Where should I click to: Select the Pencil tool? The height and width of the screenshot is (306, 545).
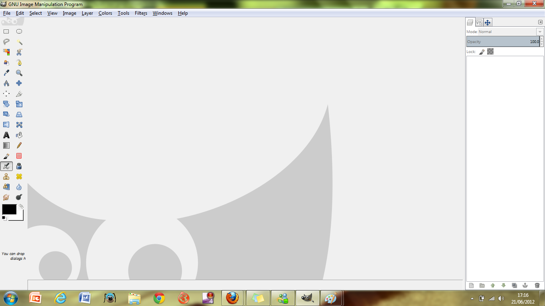pyautogui.click(x=19, y=145)
